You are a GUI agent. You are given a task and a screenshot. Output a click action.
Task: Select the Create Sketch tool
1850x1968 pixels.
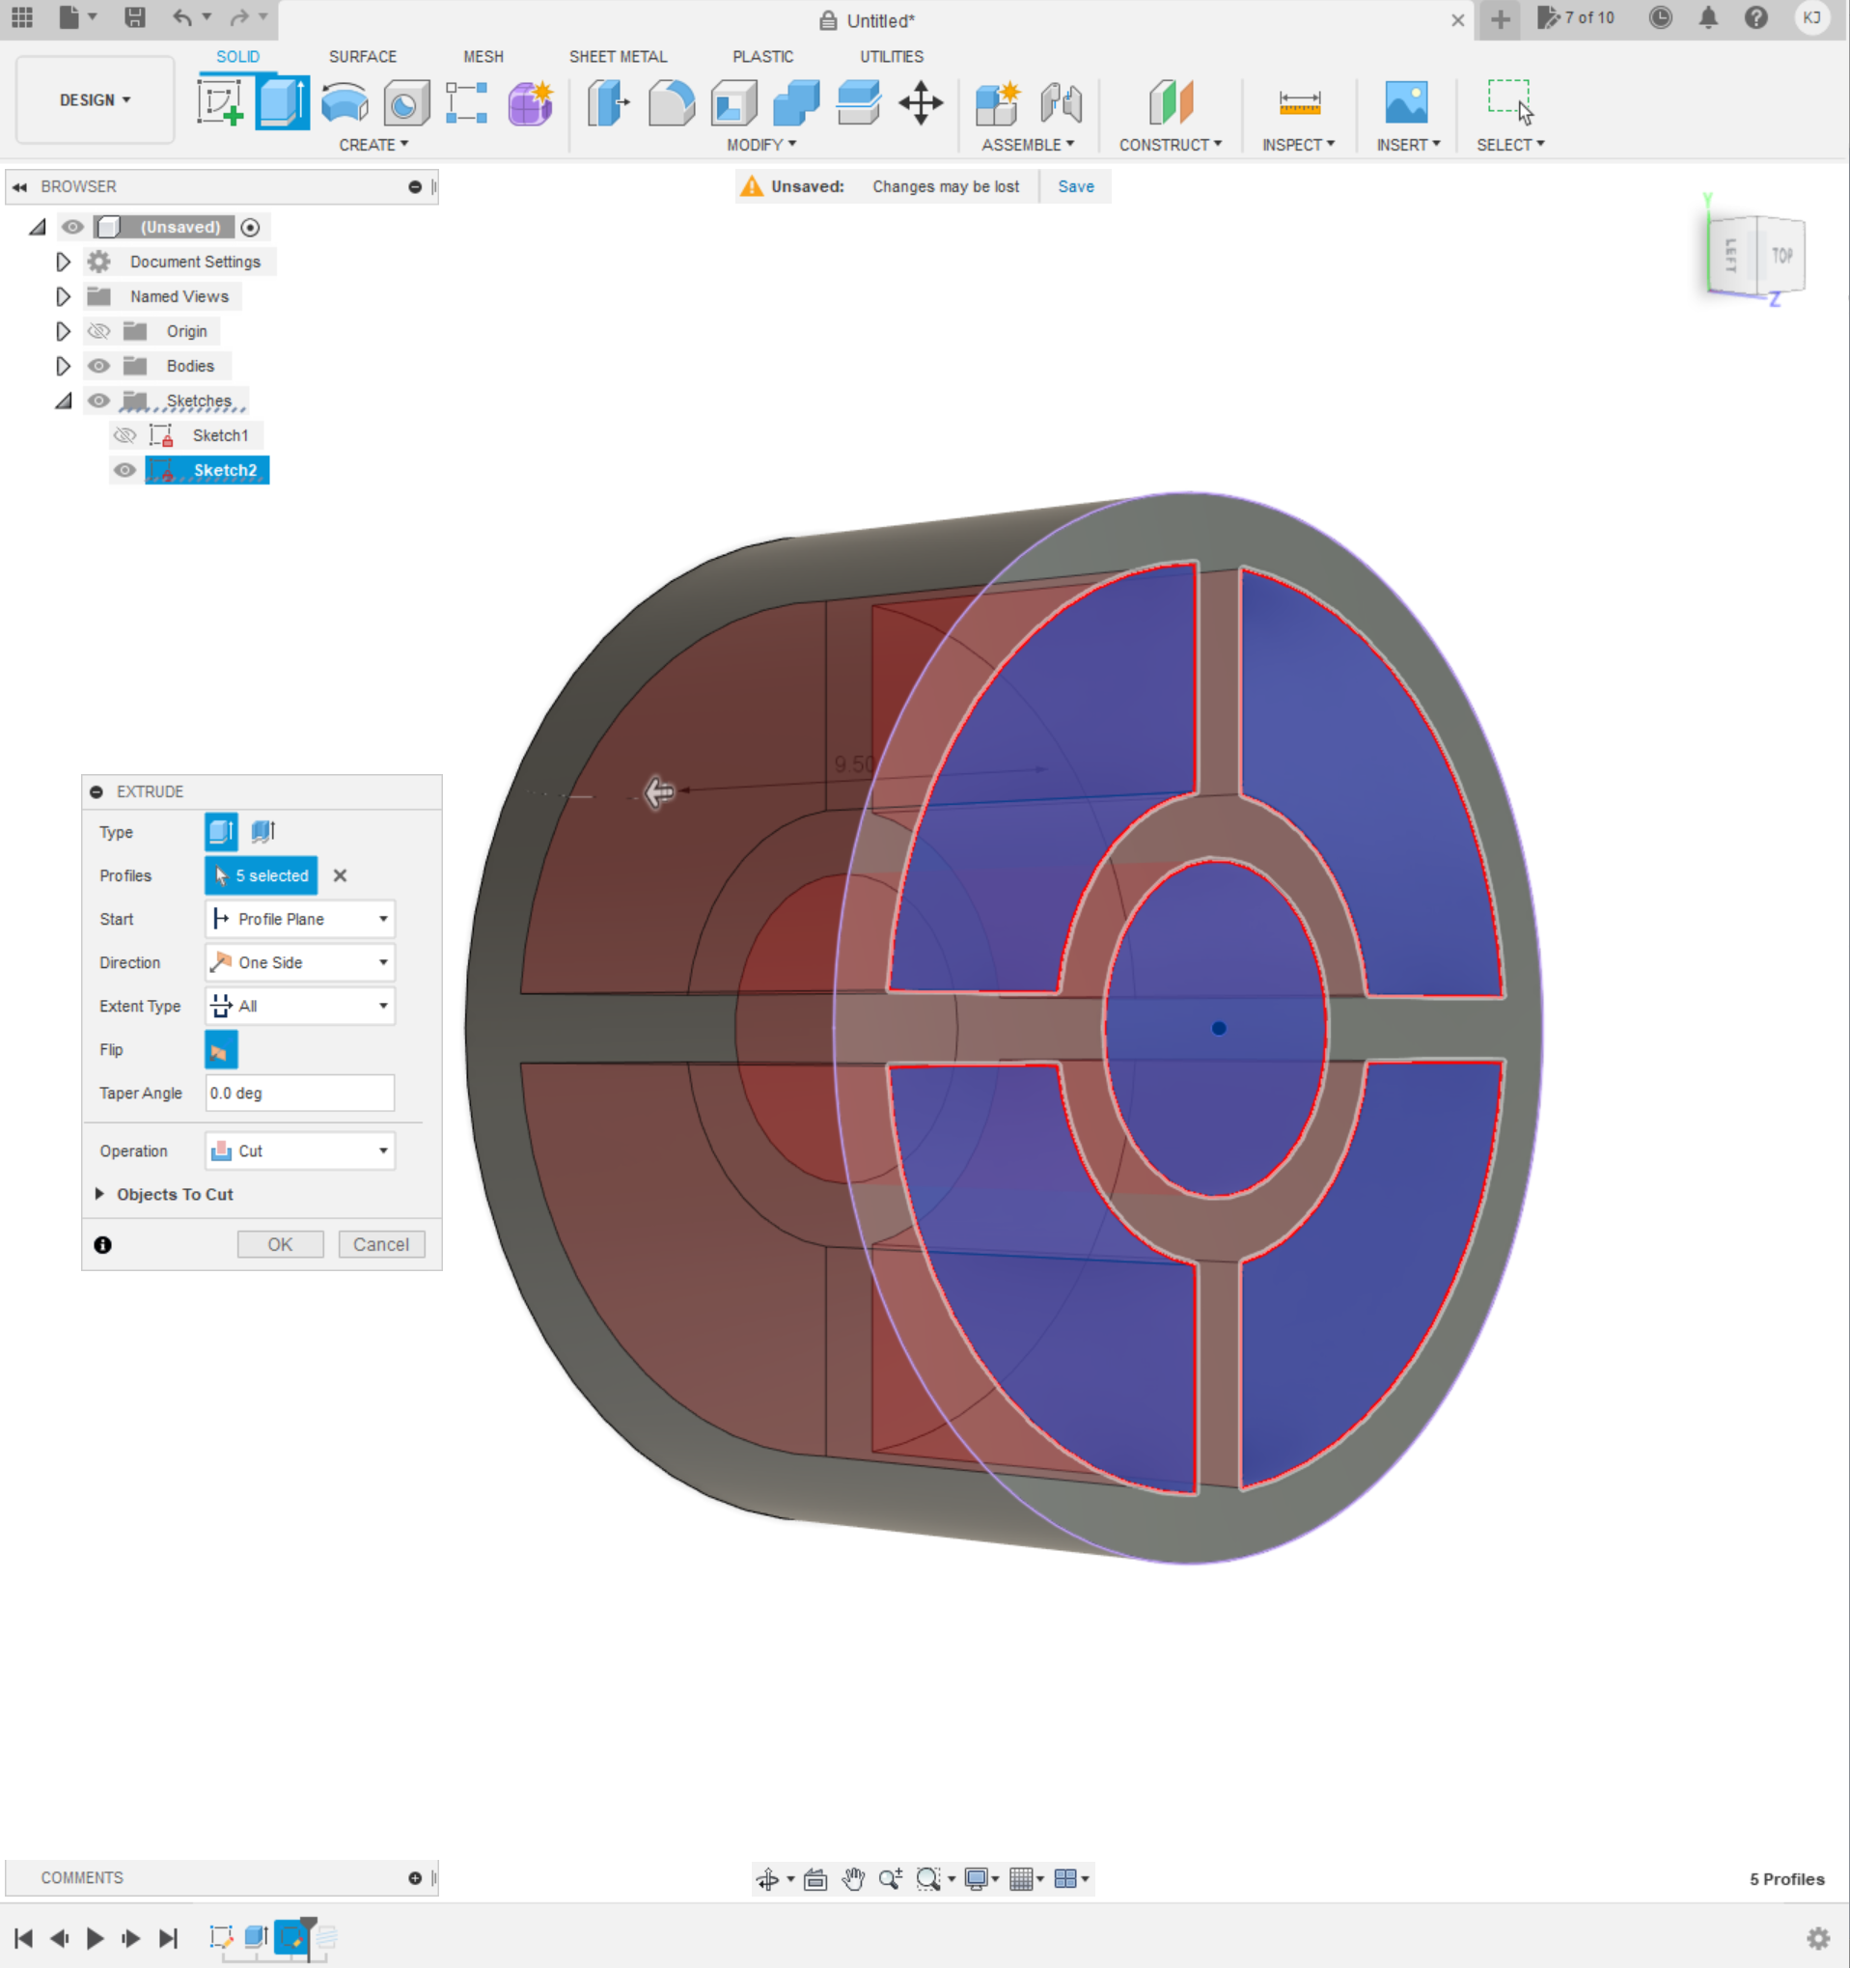coord(222,102)
